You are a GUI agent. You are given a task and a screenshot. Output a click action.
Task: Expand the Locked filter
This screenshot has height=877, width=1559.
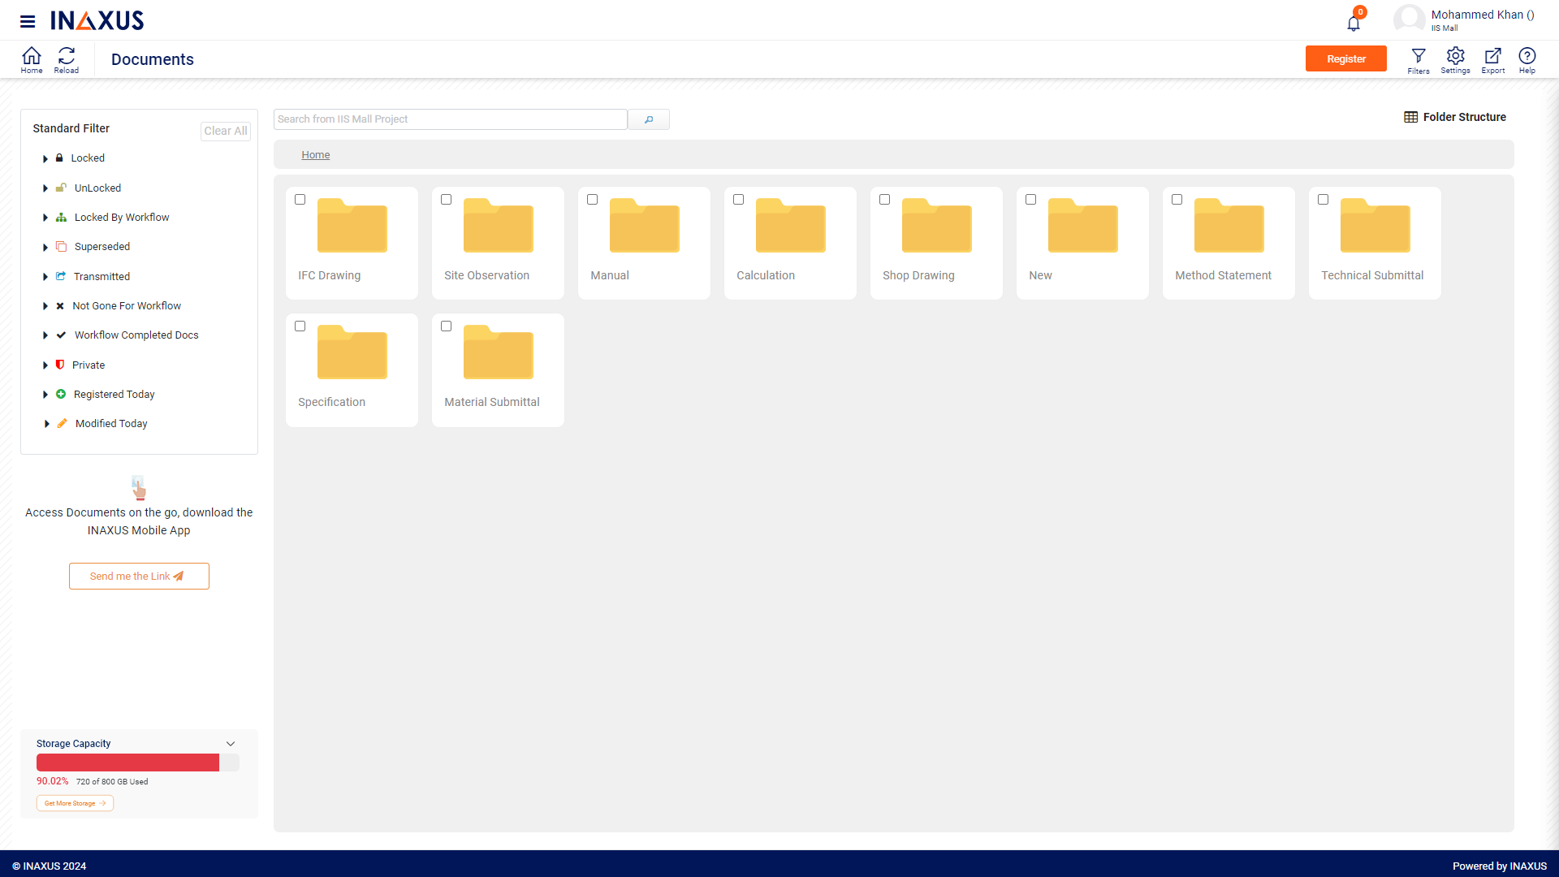[x=45, y=159]
